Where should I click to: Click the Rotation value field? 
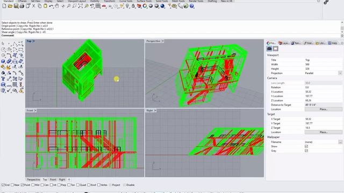click(324, 87)
